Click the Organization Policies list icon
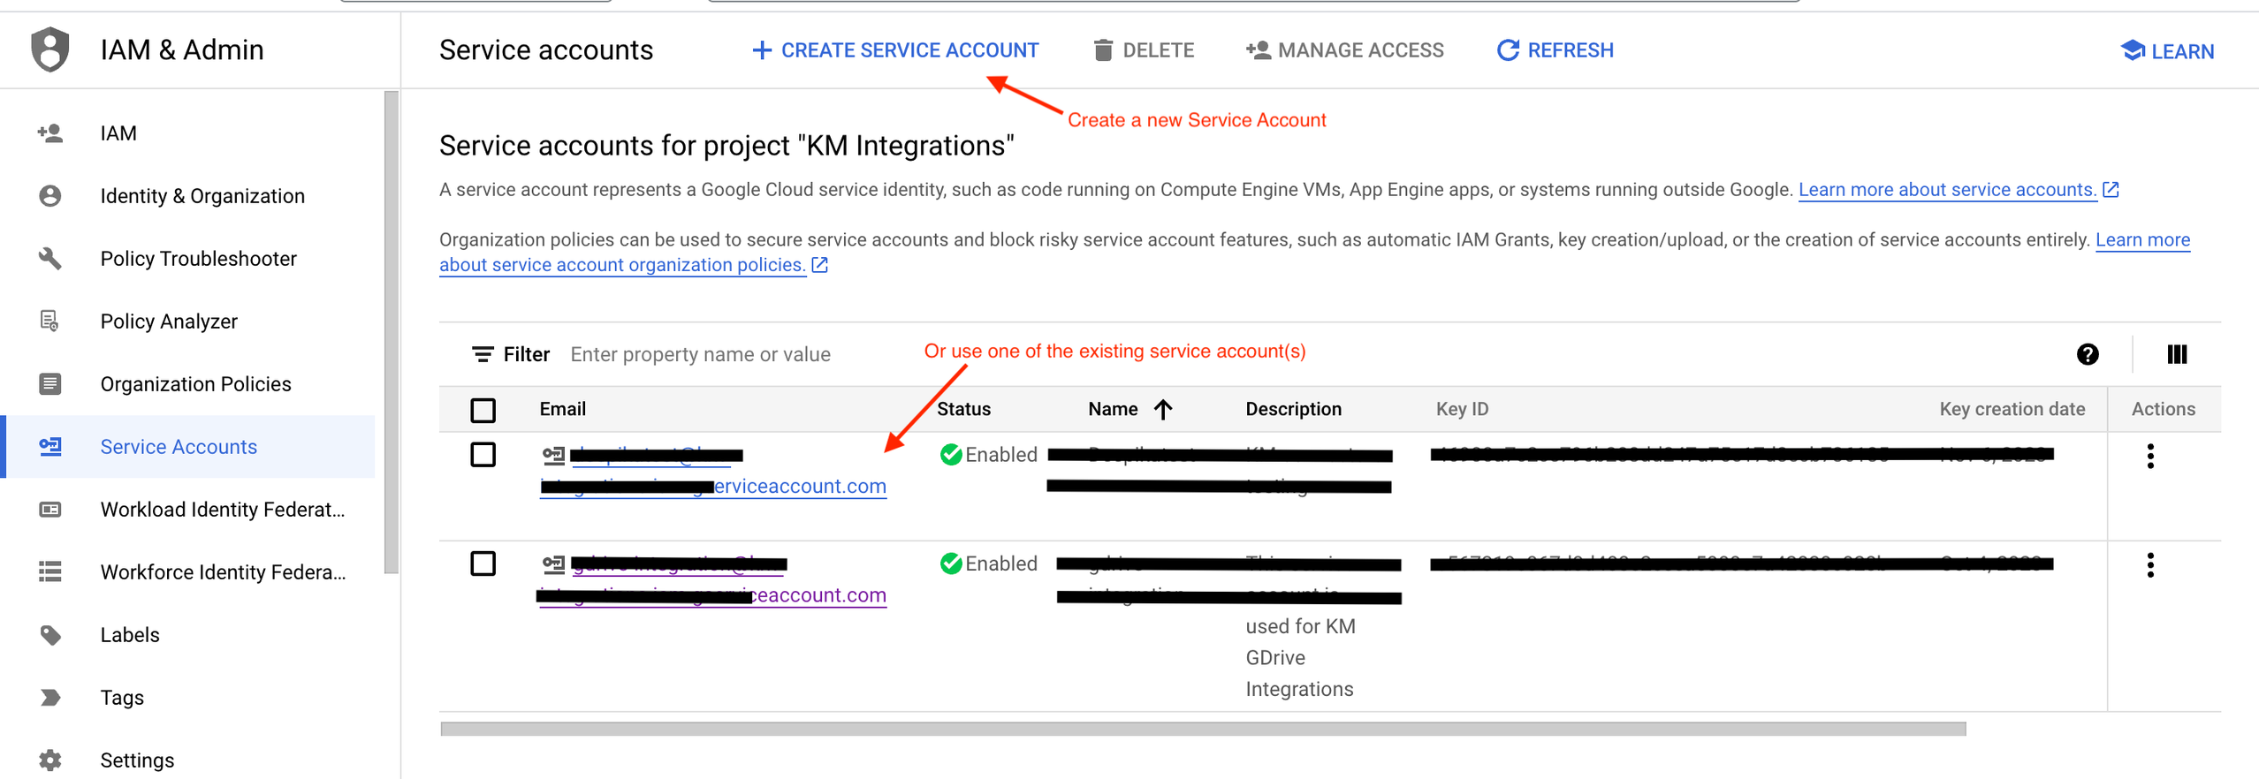 pyautogui.click(x=50, y=384)
